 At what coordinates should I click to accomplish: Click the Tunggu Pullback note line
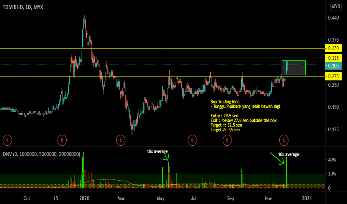tap(245, 106)
